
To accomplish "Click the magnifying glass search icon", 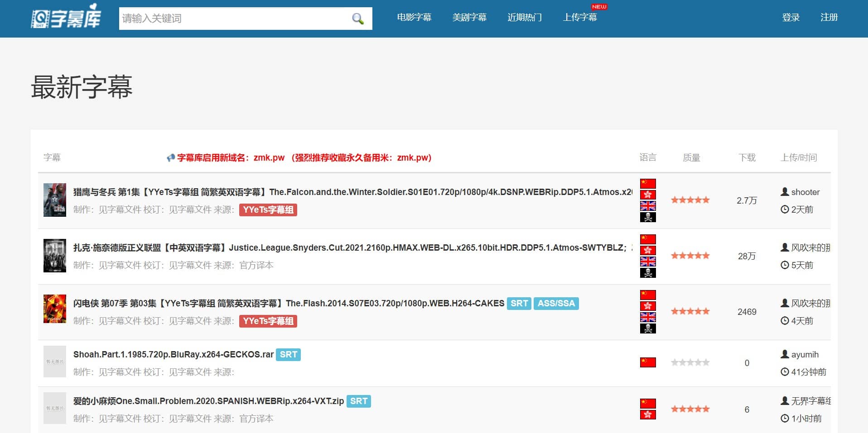I will pos(357,19).
